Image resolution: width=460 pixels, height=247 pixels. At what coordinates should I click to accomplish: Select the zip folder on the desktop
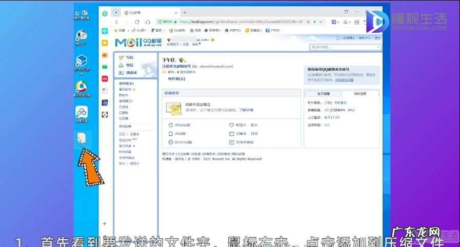[82, 138]
